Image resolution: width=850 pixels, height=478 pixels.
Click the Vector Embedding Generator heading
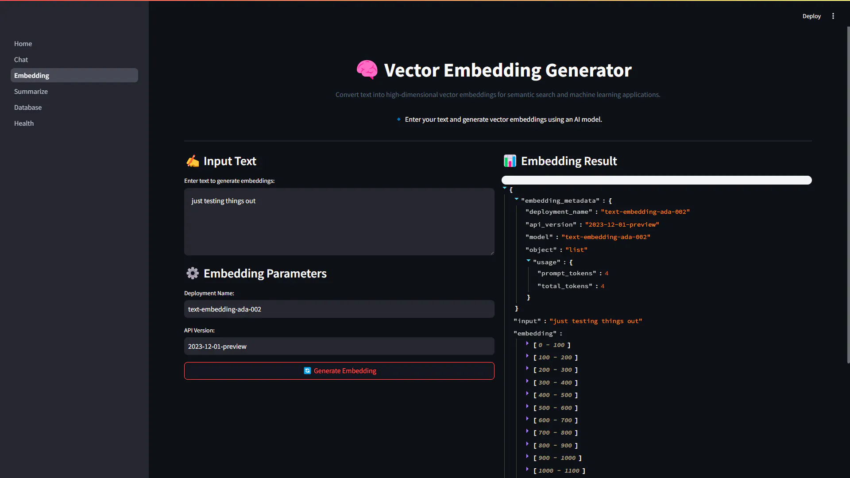click(x=507, y=70)
